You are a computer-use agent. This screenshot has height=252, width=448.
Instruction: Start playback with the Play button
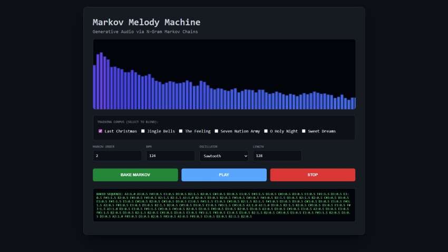[224, 175]
